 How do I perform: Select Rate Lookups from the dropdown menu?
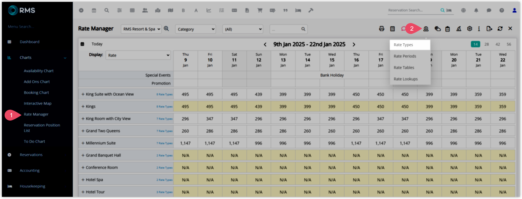[x=410, y=79]
